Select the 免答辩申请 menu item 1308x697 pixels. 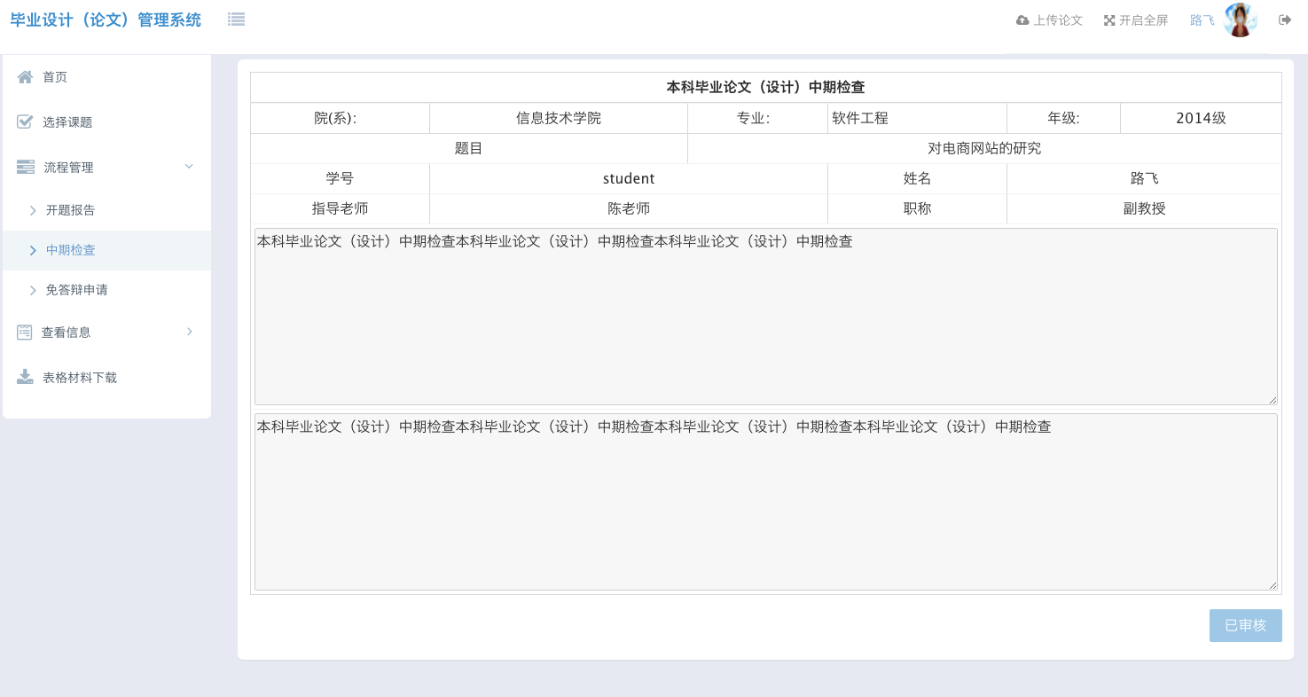click(x=76, y=290)
